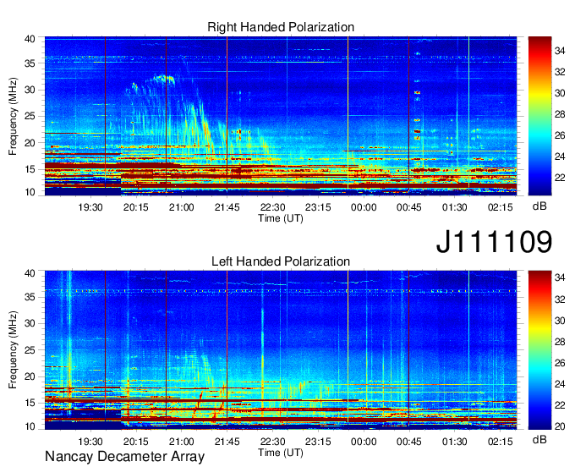Click the "25" frequency tick of Right Handed plot
This screenshot has height=467, width=575.
[x=30, y=116]
